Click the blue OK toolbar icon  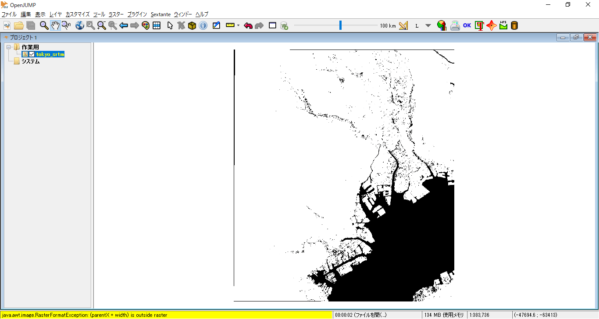pyautogui.click(x=467, y=25)
